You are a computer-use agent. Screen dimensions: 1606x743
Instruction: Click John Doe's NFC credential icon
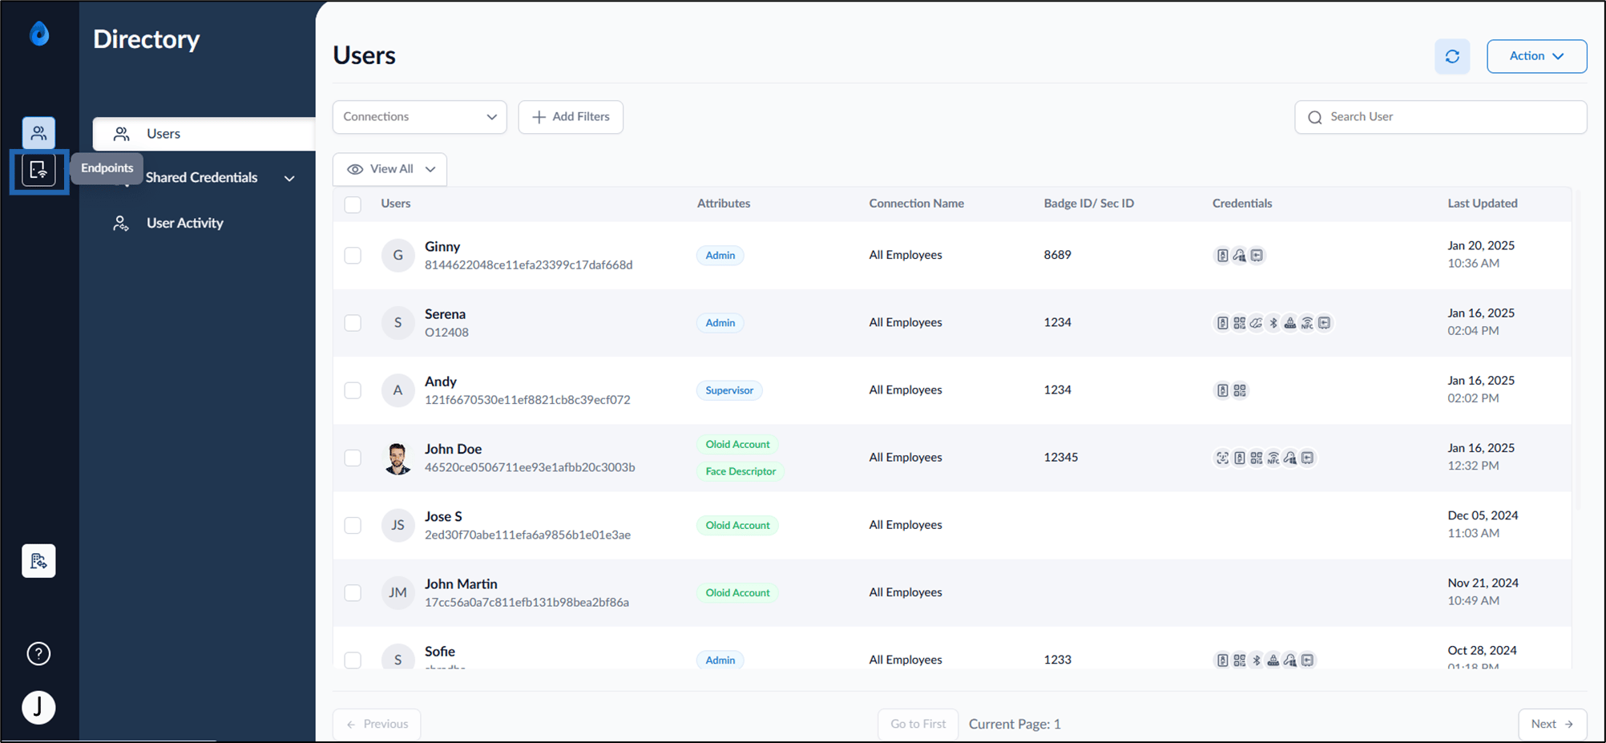point(1273,458)
